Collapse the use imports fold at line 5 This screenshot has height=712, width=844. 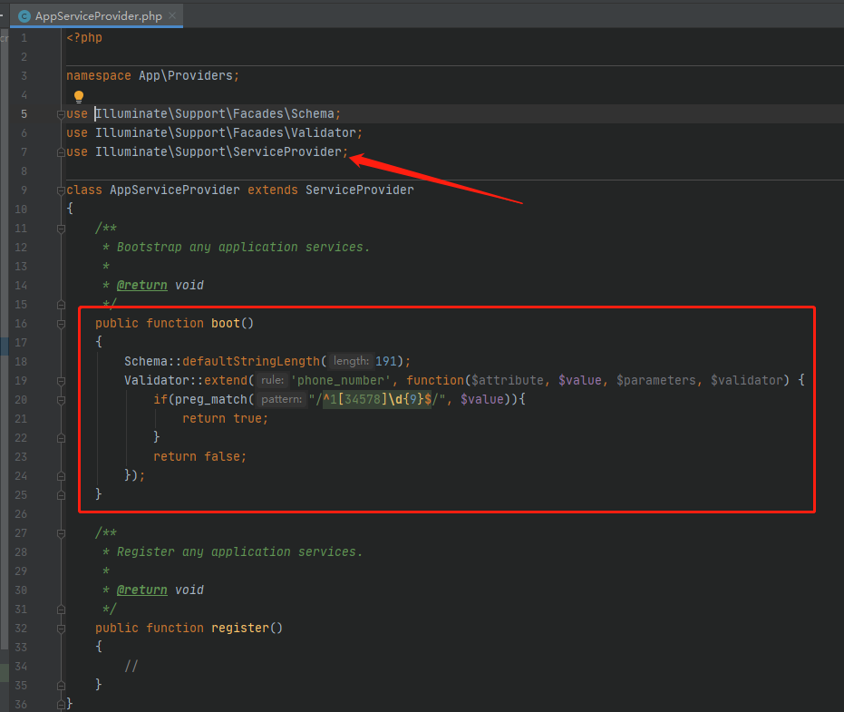(61, 114)
